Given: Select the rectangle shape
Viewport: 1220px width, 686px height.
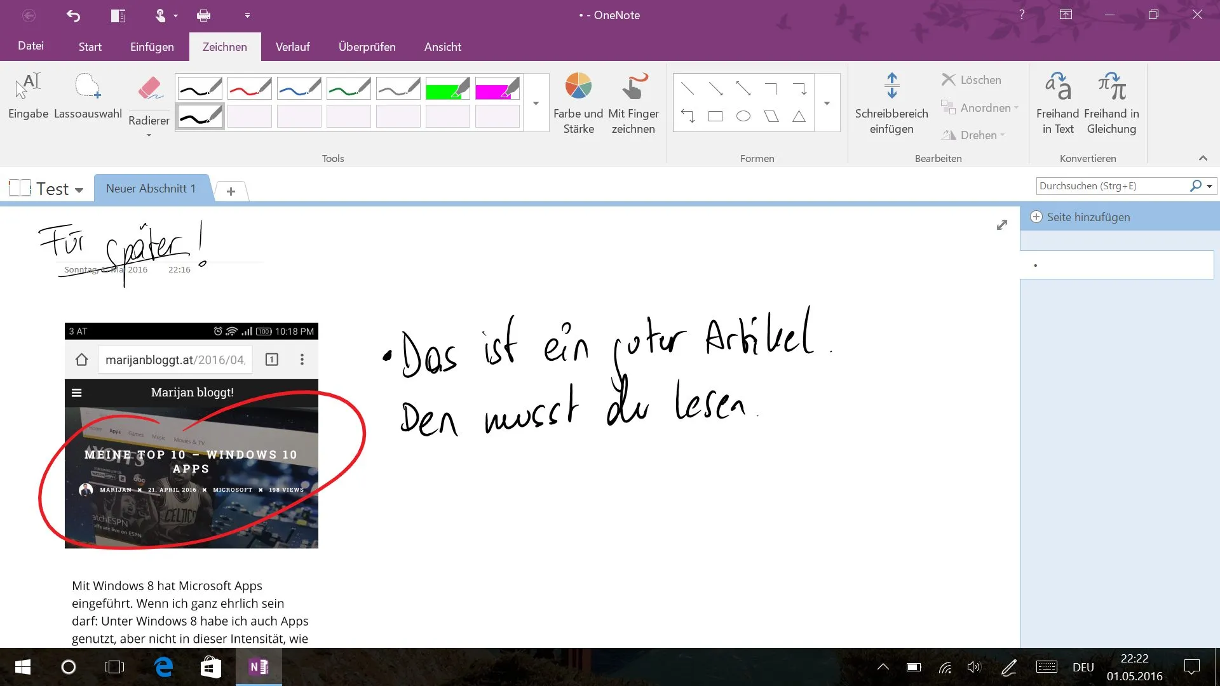Looking at the screenshot, I should point(715,116).
